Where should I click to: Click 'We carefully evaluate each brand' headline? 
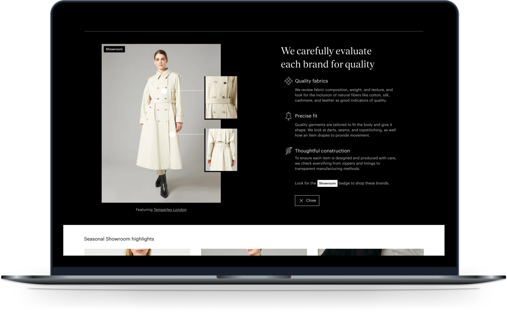[x=328, y=58]
